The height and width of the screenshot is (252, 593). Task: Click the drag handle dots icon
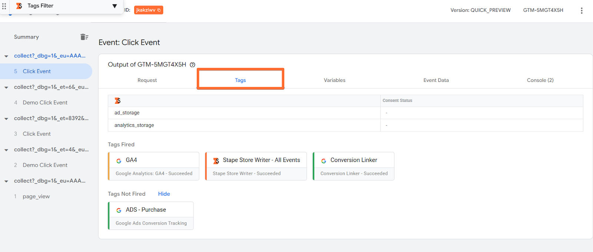(4, 6)
